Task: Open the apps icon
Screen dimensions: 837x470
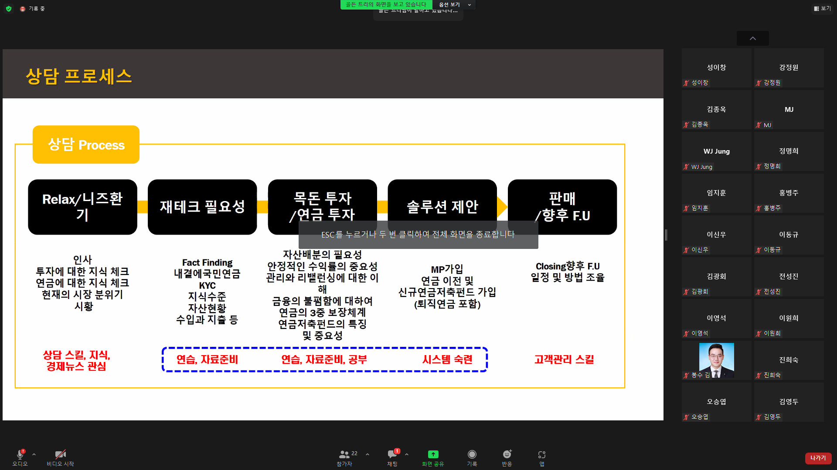Action: click(542, 454)
